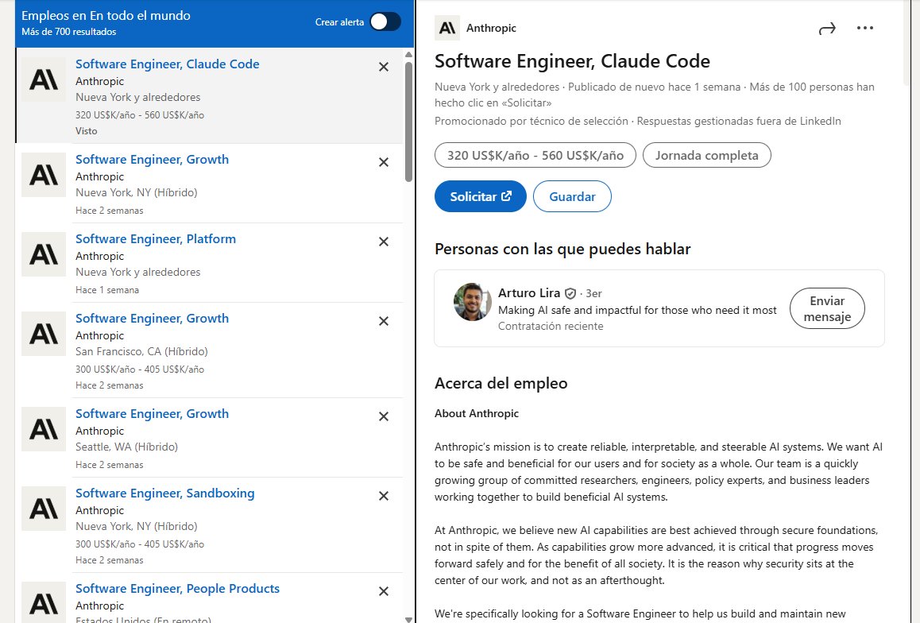This screenshot has width=920, height=623.
Task: Click the job list scroll-up arrow
Action: pyautogui.click(x=408, y=55)
